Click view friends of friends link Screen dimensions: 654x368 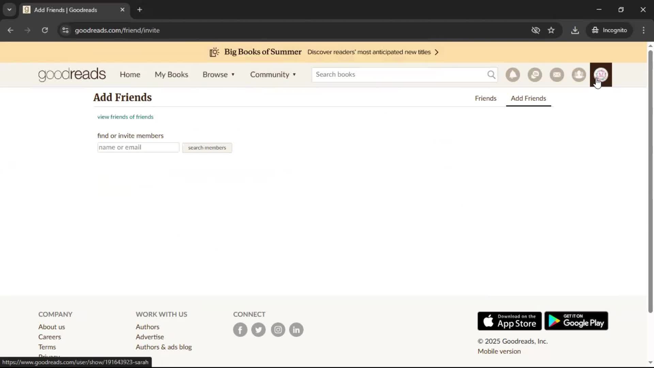tap(125, 117)
